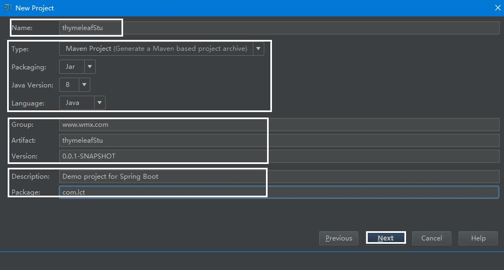The width and height of the screenshot is (504, 270).
Task: Click the Java Version value 8
Action: click(69, 85)
